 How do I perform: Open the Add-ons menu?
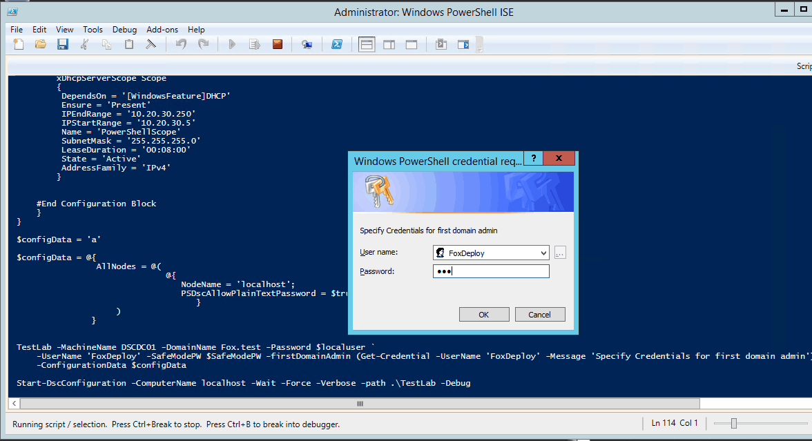point(162,30)
